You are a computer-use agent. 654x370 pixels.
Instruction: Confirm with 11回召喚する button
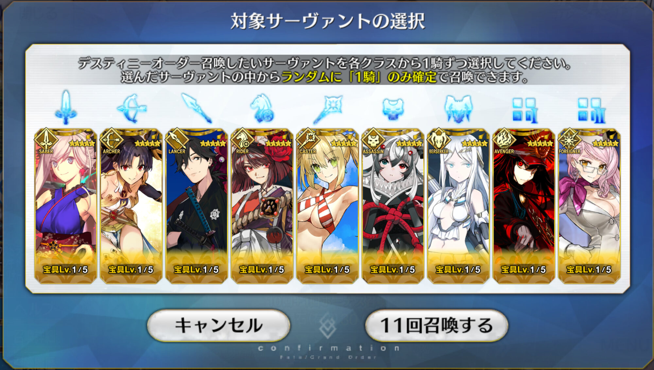click(437, 325)
